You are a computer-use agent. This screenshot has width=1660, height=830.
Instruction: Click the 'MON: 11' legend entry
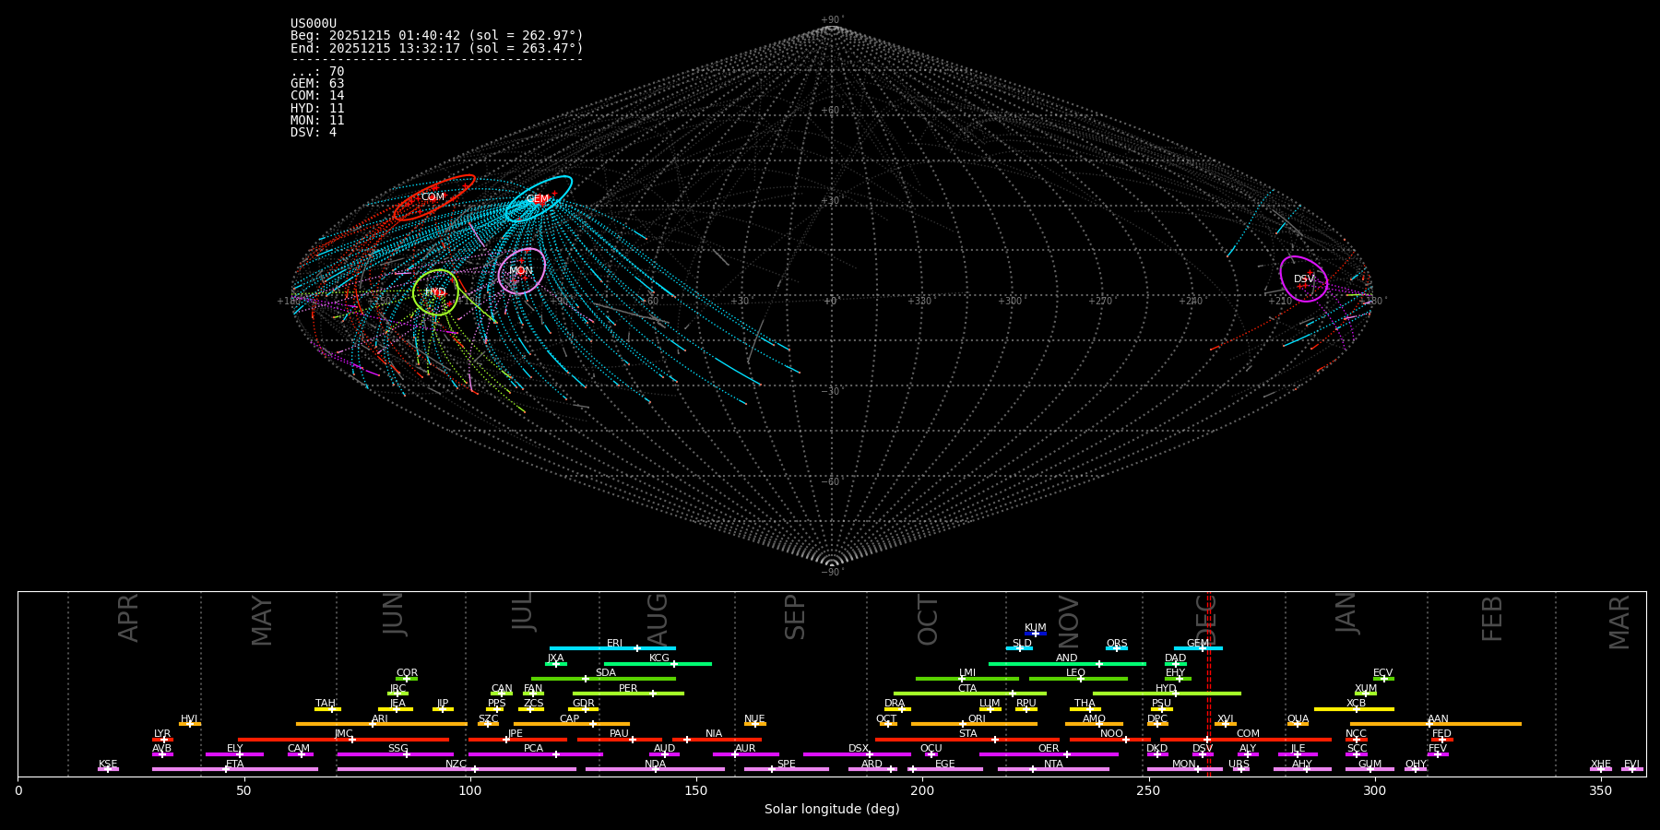(317, 121)
